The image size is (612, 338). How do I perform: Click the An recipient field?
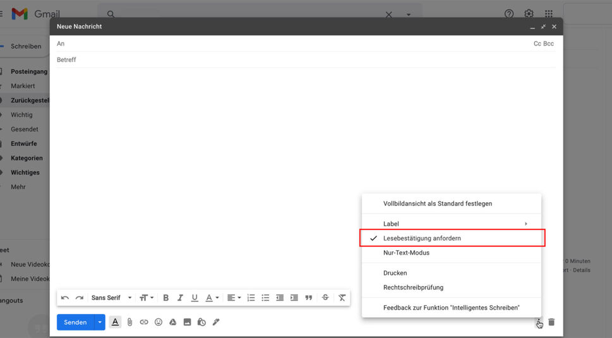(292, 44)
